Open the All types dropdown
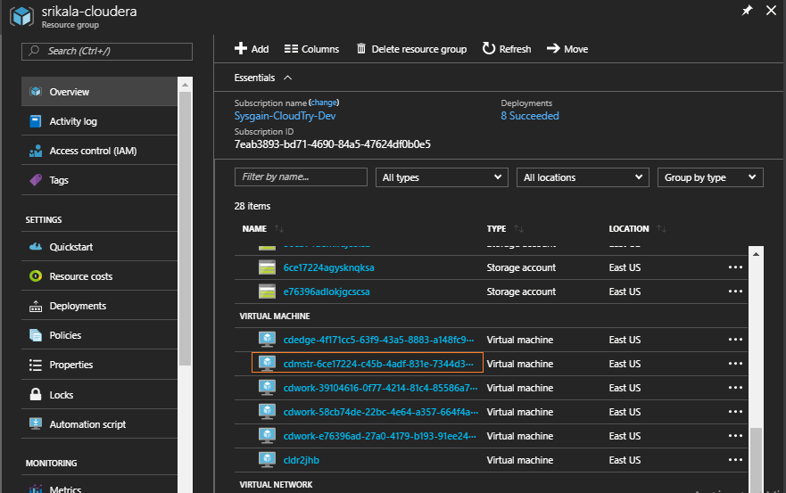Screen dimensions: 786x493 (442, 177)
